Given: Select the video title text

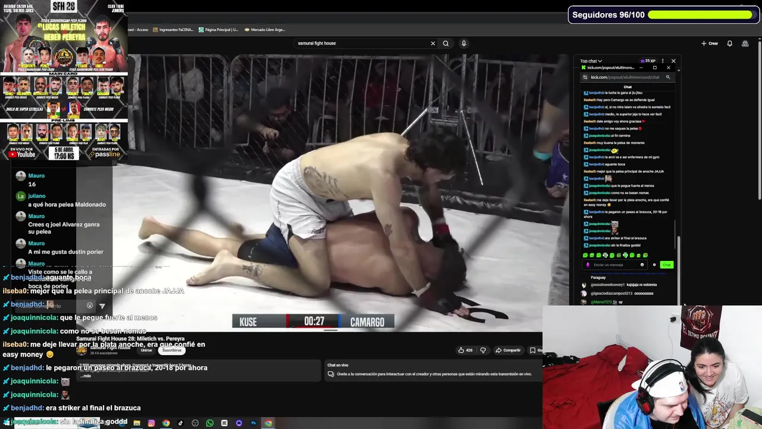Looking at the screenshot, I should [x=130, y=339].
